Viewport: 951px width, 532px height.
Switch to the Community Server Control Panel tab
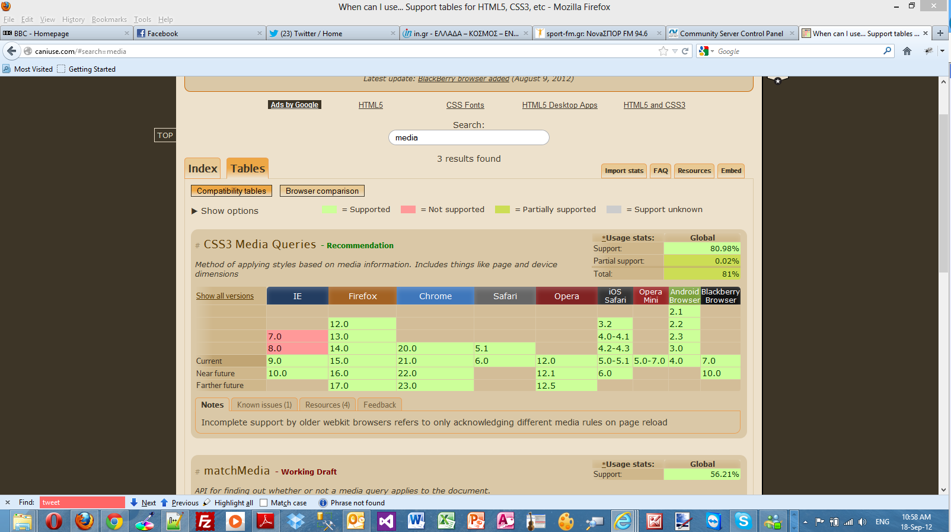pyautogui.click(x=732, y=33)
